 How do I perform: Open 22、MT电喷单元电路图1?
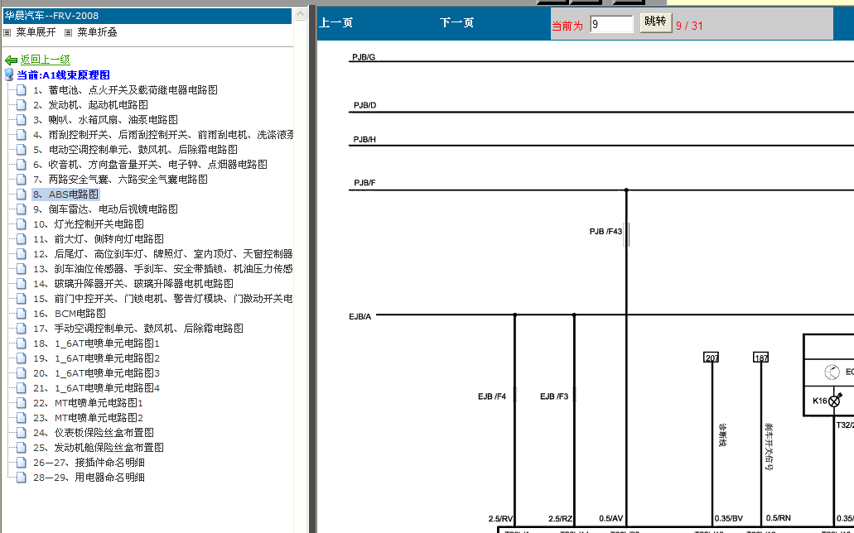tap(88, 403)
